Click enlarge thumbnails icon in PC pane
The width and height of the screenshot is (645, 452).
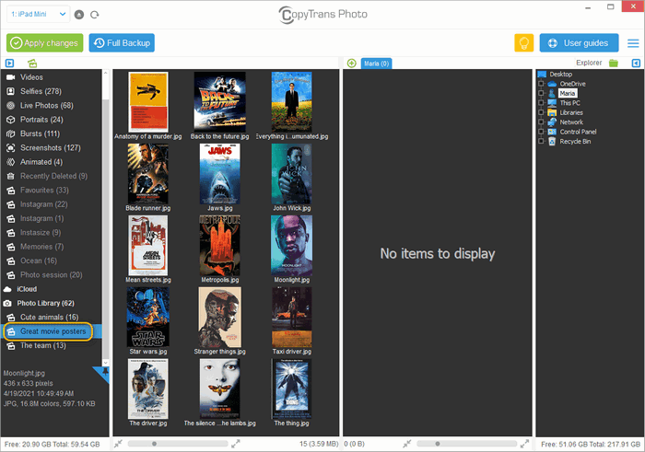(524, 444)
